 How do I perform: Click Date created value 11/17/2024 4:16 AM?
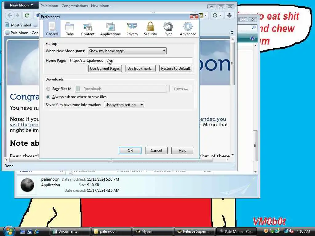(103, 191)
